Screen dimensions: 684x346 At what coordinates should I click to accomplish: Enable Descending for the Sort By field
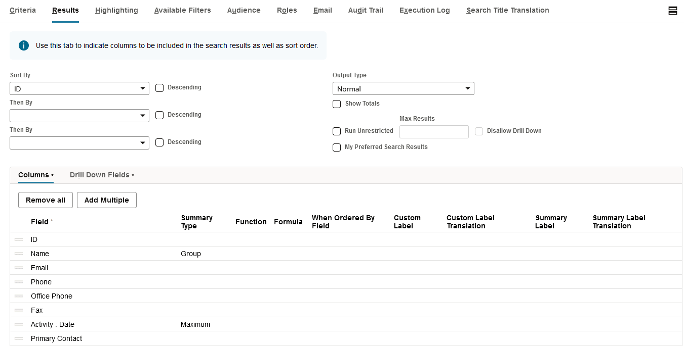pos(159,87)
